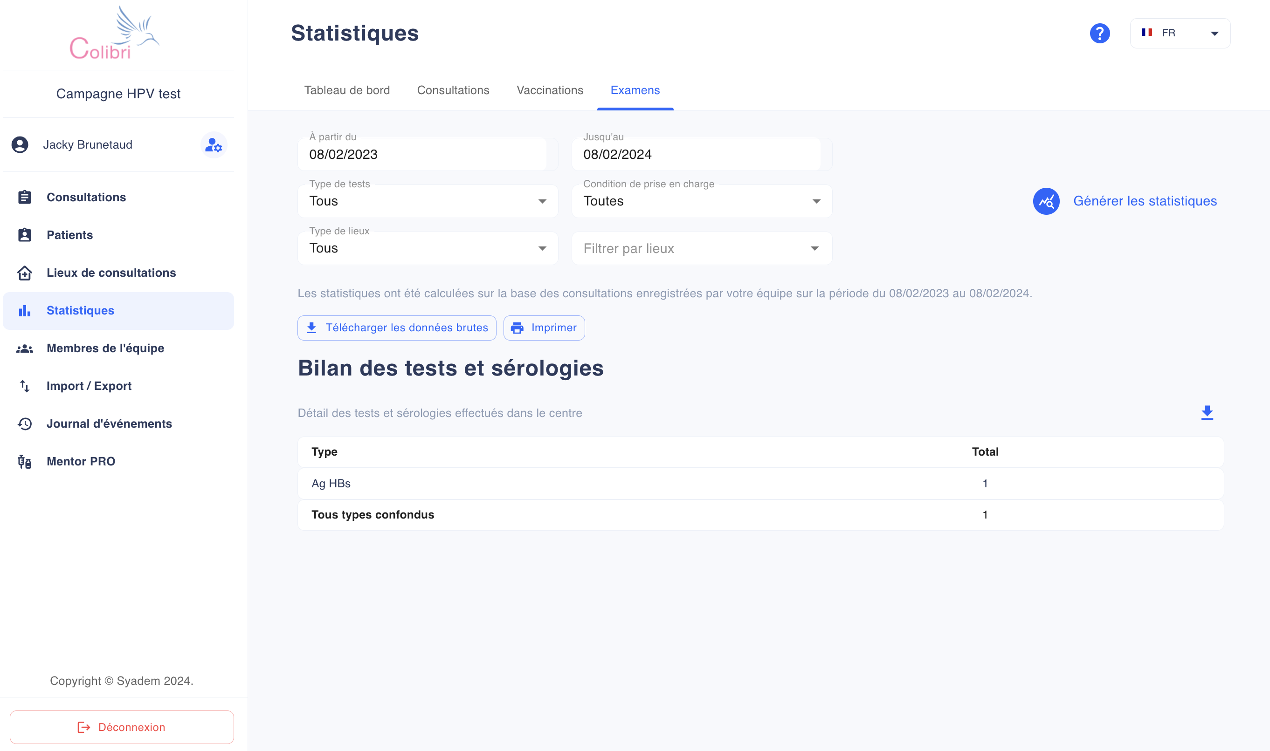Click the table download arrow icon
Screen dimensions: 1270x751
point(1207,412)
